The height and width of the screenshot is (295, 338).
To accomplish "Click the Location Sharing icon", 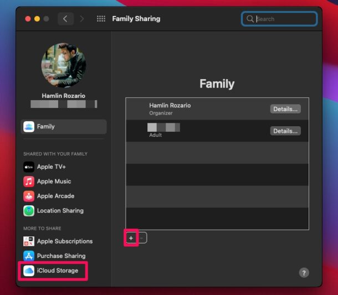I will tap(29, 211).
